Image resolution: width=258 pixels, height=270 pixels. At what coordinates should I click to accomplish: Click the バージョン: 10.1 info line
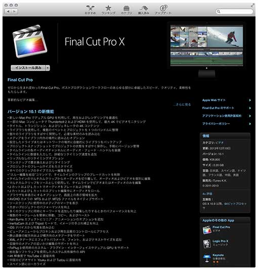[x=213, y=154]
